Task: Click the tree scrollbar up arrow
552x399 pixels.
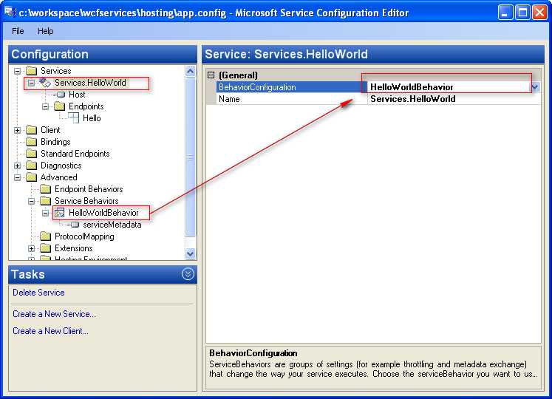Action: (190, 72)
